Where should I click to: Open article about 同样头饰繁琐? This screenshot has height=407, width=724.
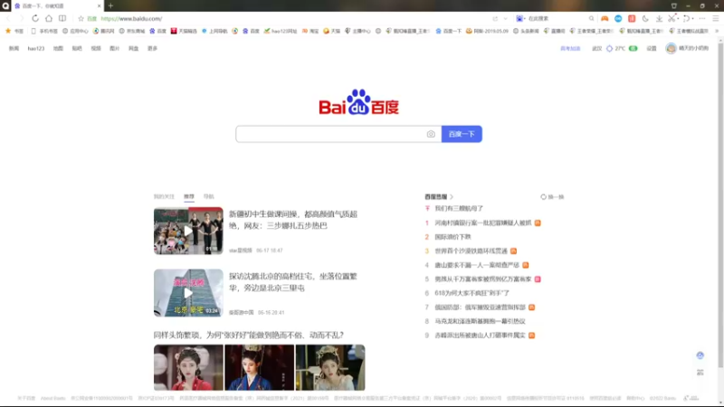pyautogui.click(x=248, y=335)
